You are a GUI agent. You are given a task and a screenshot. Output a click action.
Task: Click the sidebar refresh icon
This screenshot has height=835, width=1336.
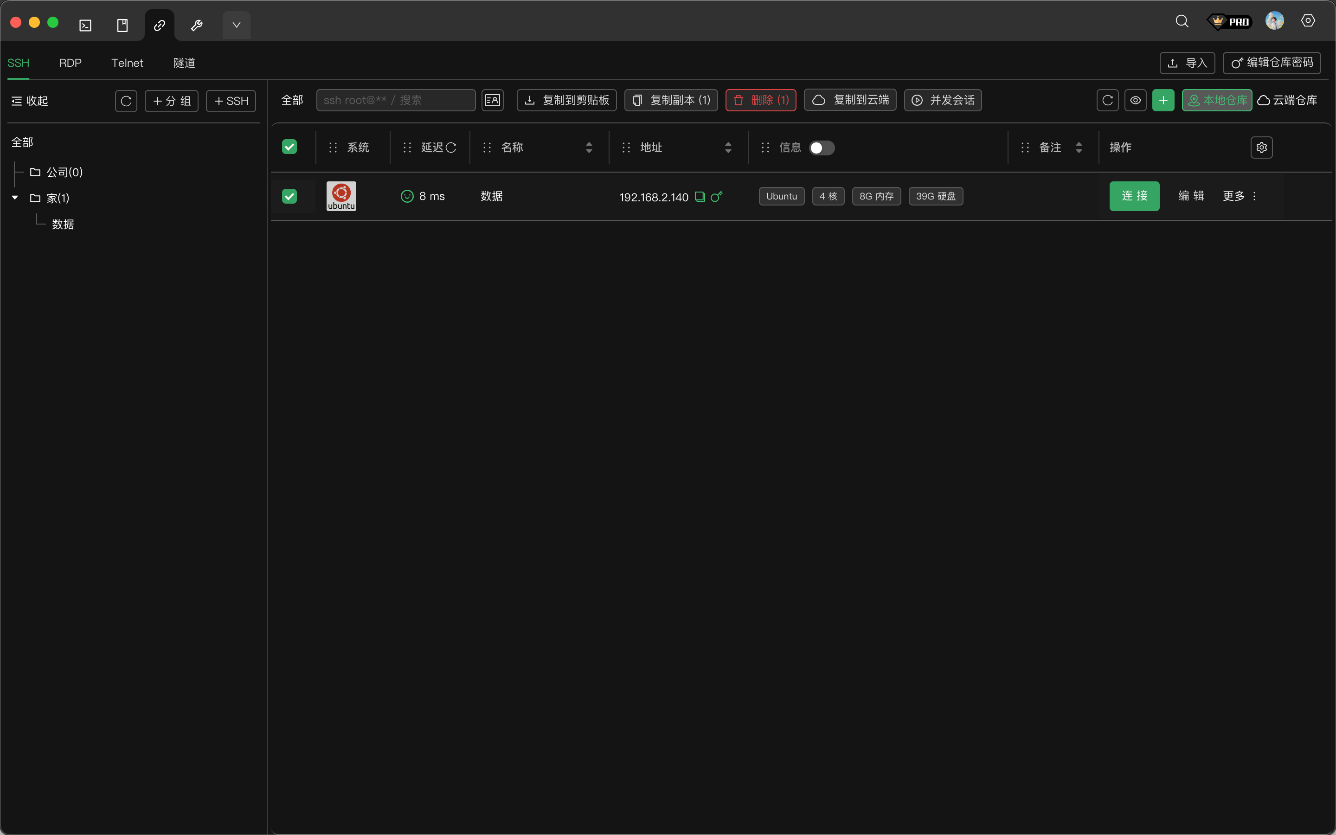point(126,101)
